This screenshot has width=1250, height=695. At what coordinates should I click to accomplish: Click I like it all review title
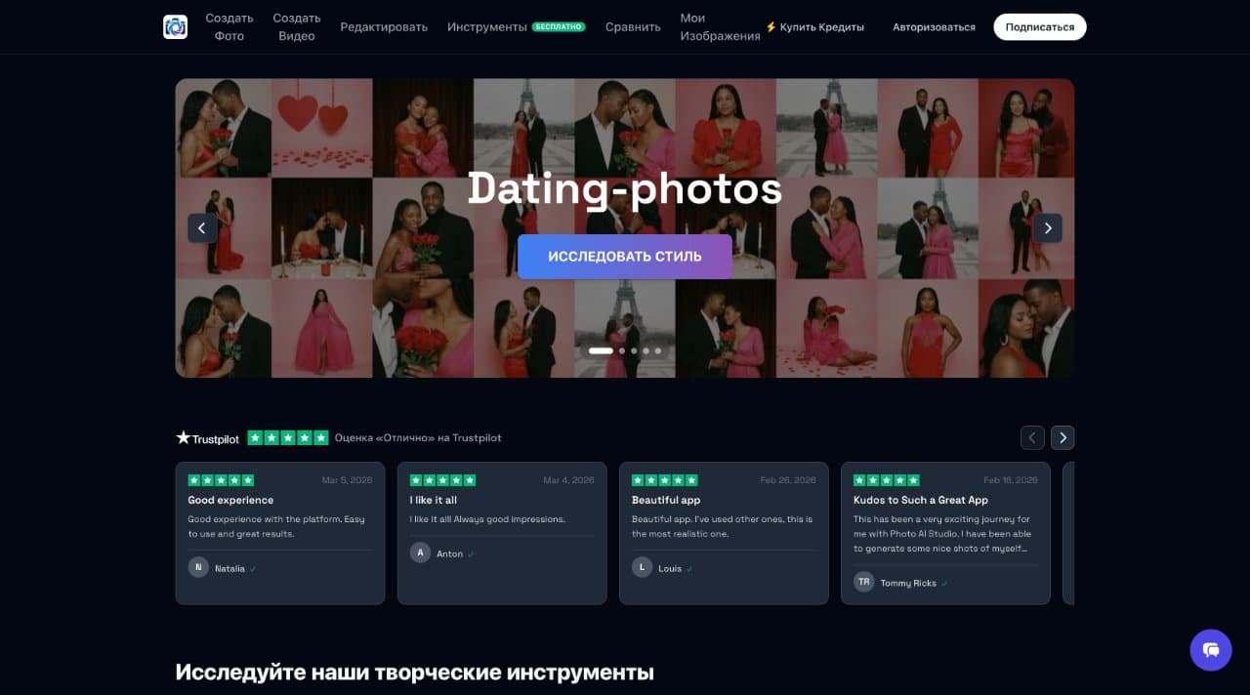(434, 500)
